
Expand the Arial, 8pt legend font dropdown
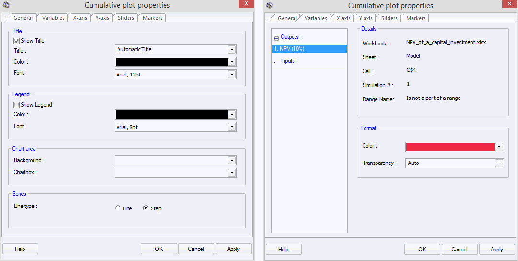pos(232,127)
